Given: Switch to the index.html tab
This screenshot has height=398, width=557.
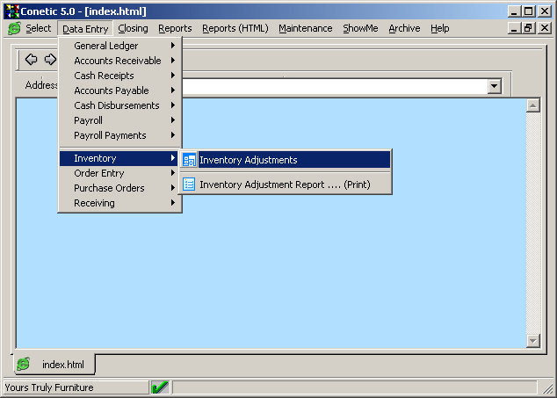Looking at the screenshot, I should point(61,364).
